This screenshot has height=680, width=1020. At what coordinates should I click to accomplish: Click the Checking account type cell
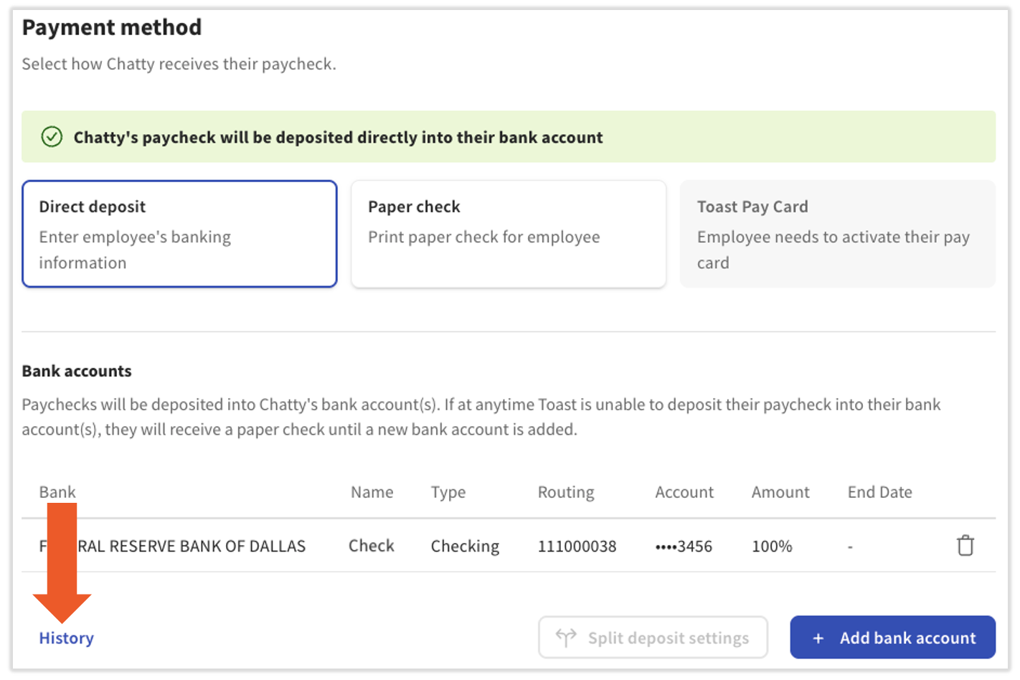coord(465,547)
